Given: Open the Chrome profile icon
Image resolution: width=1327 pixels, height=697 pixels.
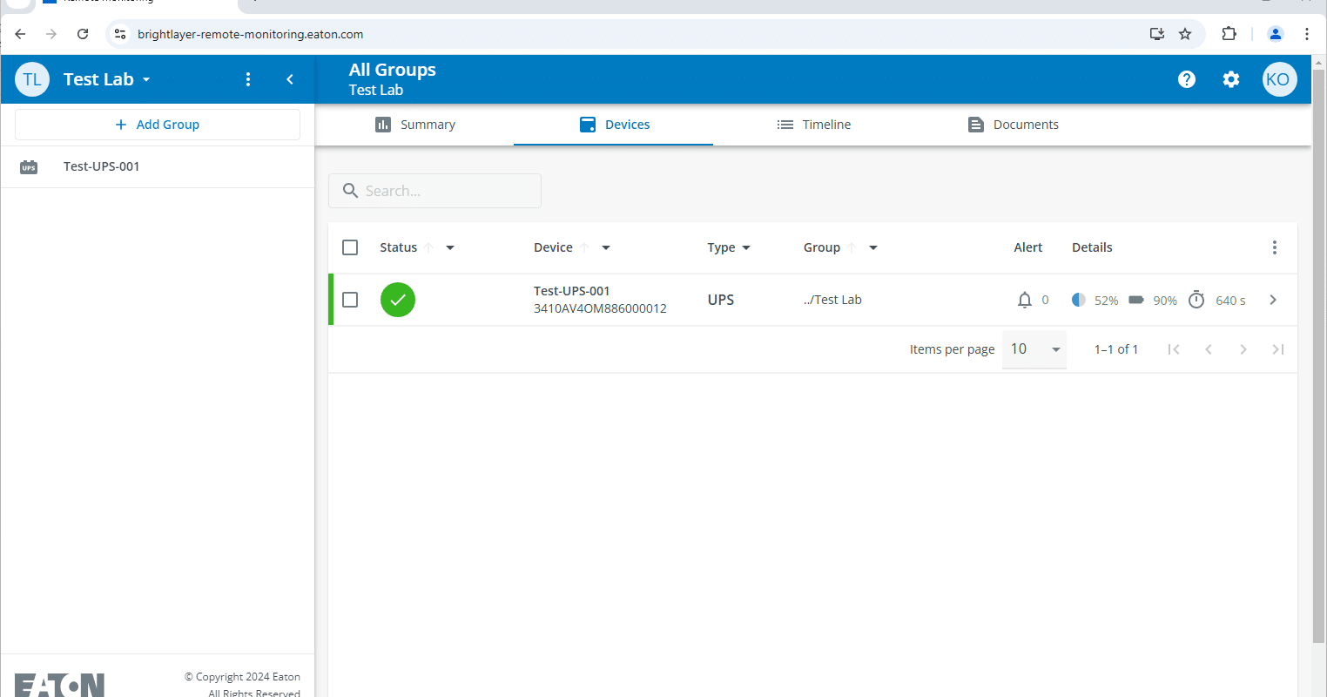Looking at the screenshot, I should point(1276,34).
